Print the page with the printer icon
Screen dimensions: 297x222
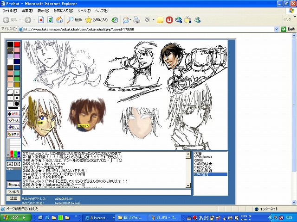tap(136, 20)
